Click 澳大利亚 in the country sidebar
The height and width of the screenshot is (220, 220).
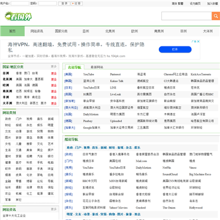pyautogui.click(x=21, y=103)
